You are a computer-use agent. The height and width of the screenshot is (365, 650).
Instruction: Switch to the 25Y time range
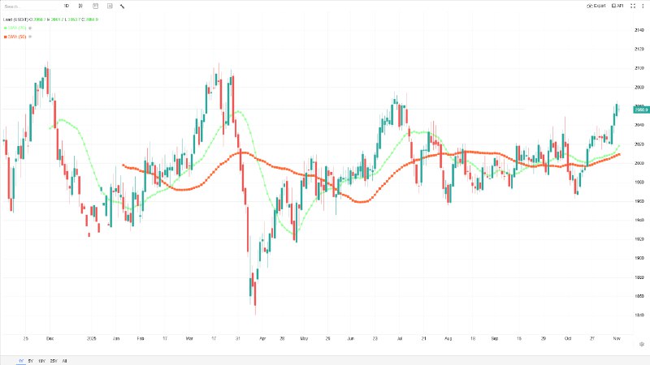click(x=54, y=359)
